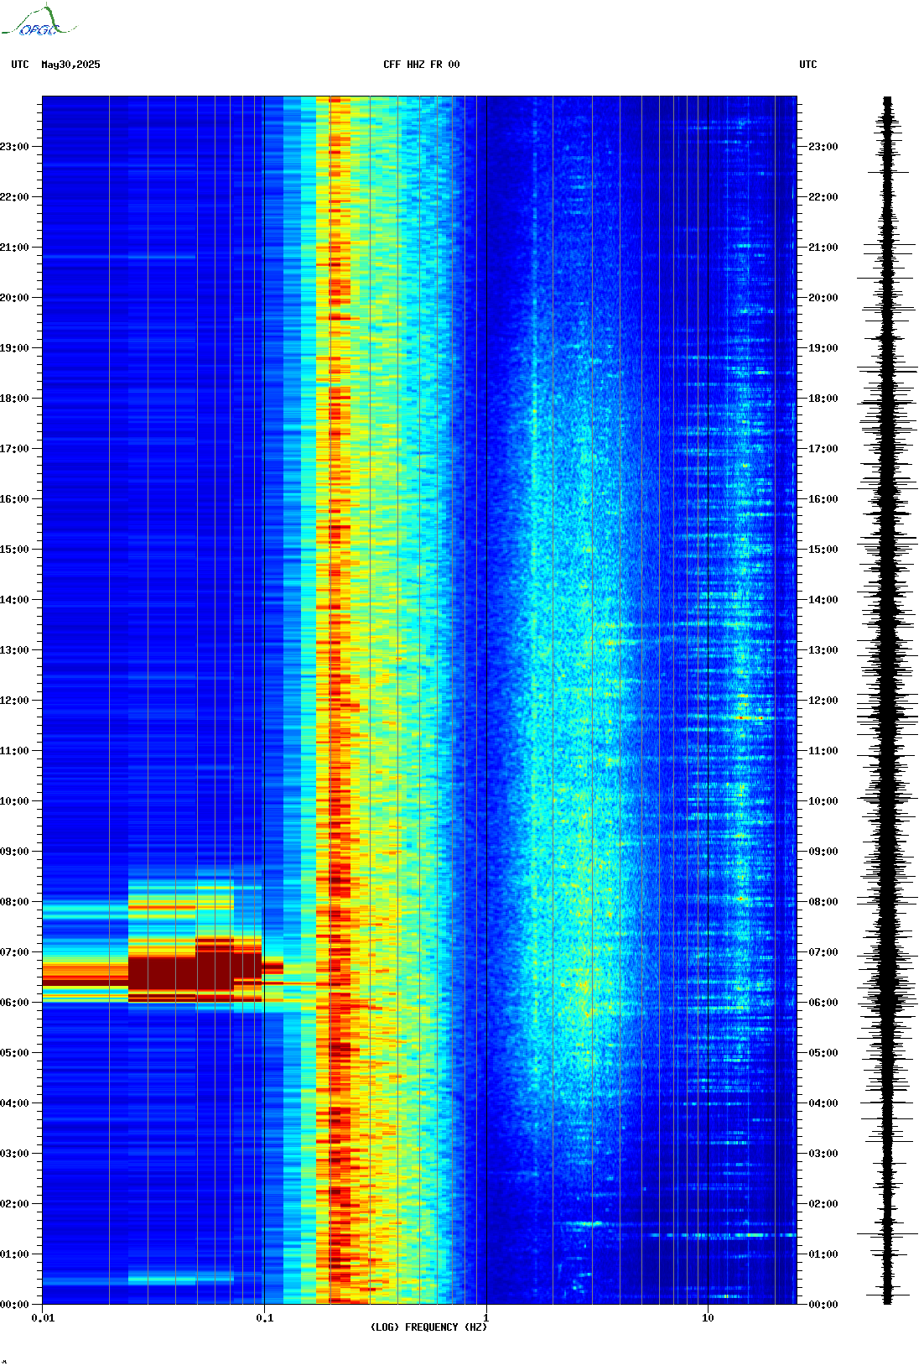Click the 01:00 label on the right time axis

[x=823, y=1254]
